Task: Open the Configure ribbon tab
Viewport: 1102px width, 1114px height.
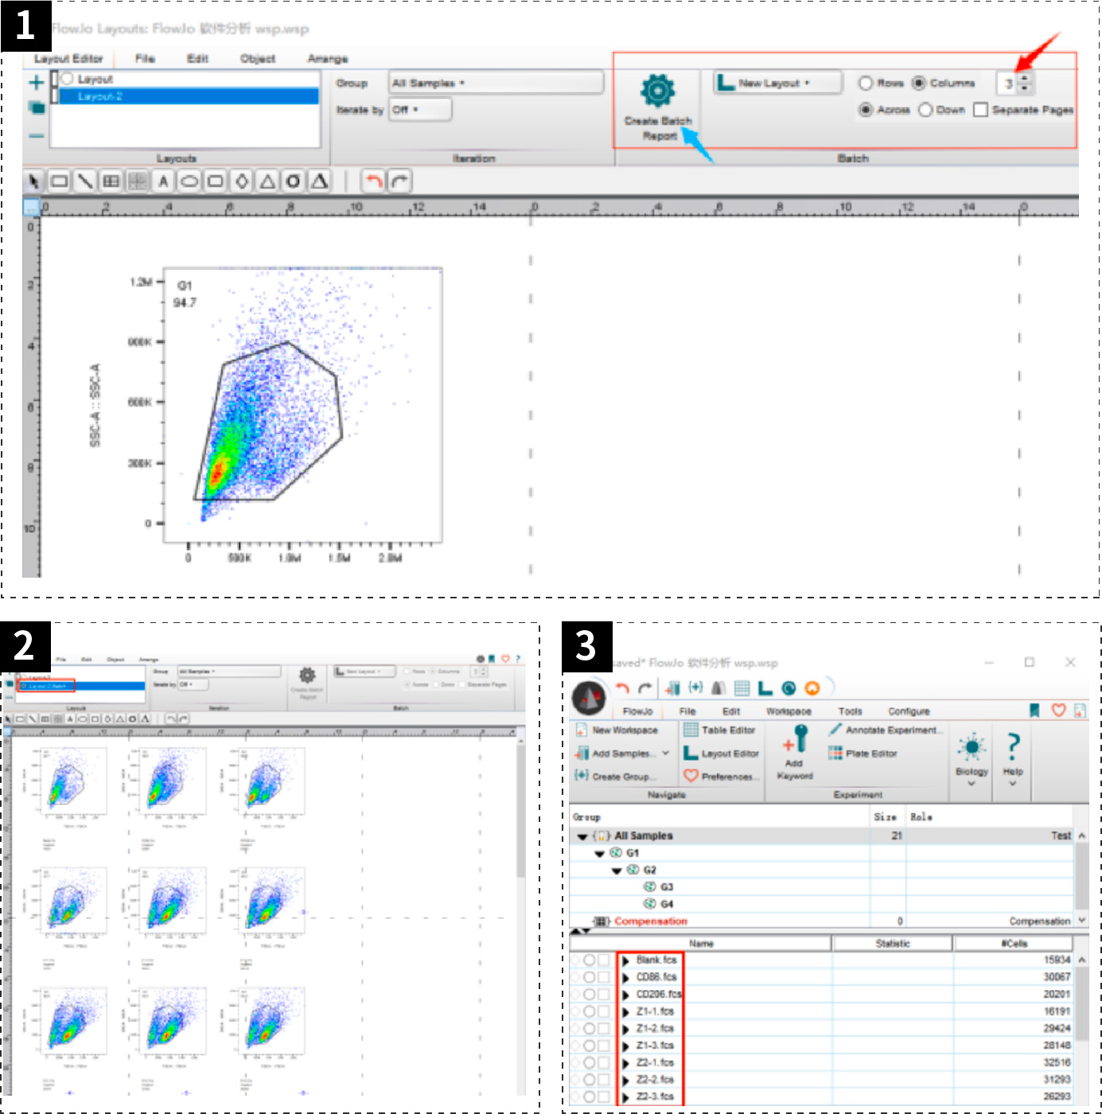Action: coord(909,711)
